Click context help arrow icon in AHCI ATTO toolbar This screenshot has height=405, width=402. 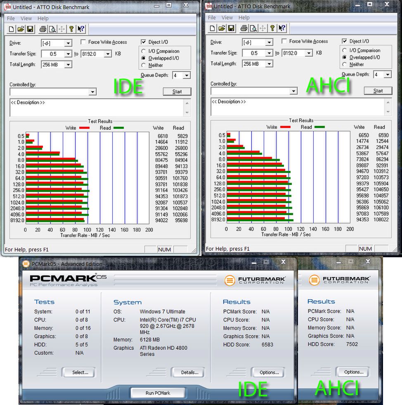pos(281,28)
